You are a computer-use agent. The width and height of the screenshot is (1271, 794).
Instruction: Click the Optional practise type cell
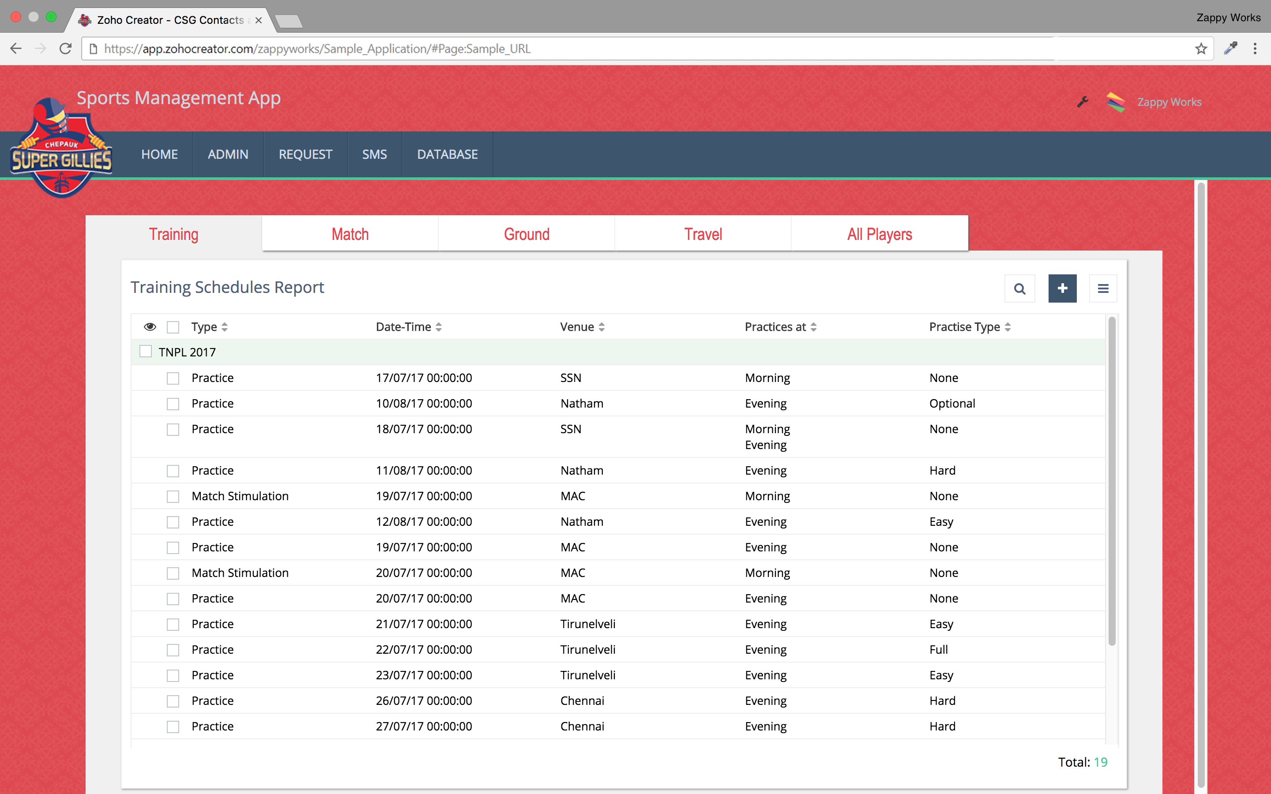[x=951, y=403]
